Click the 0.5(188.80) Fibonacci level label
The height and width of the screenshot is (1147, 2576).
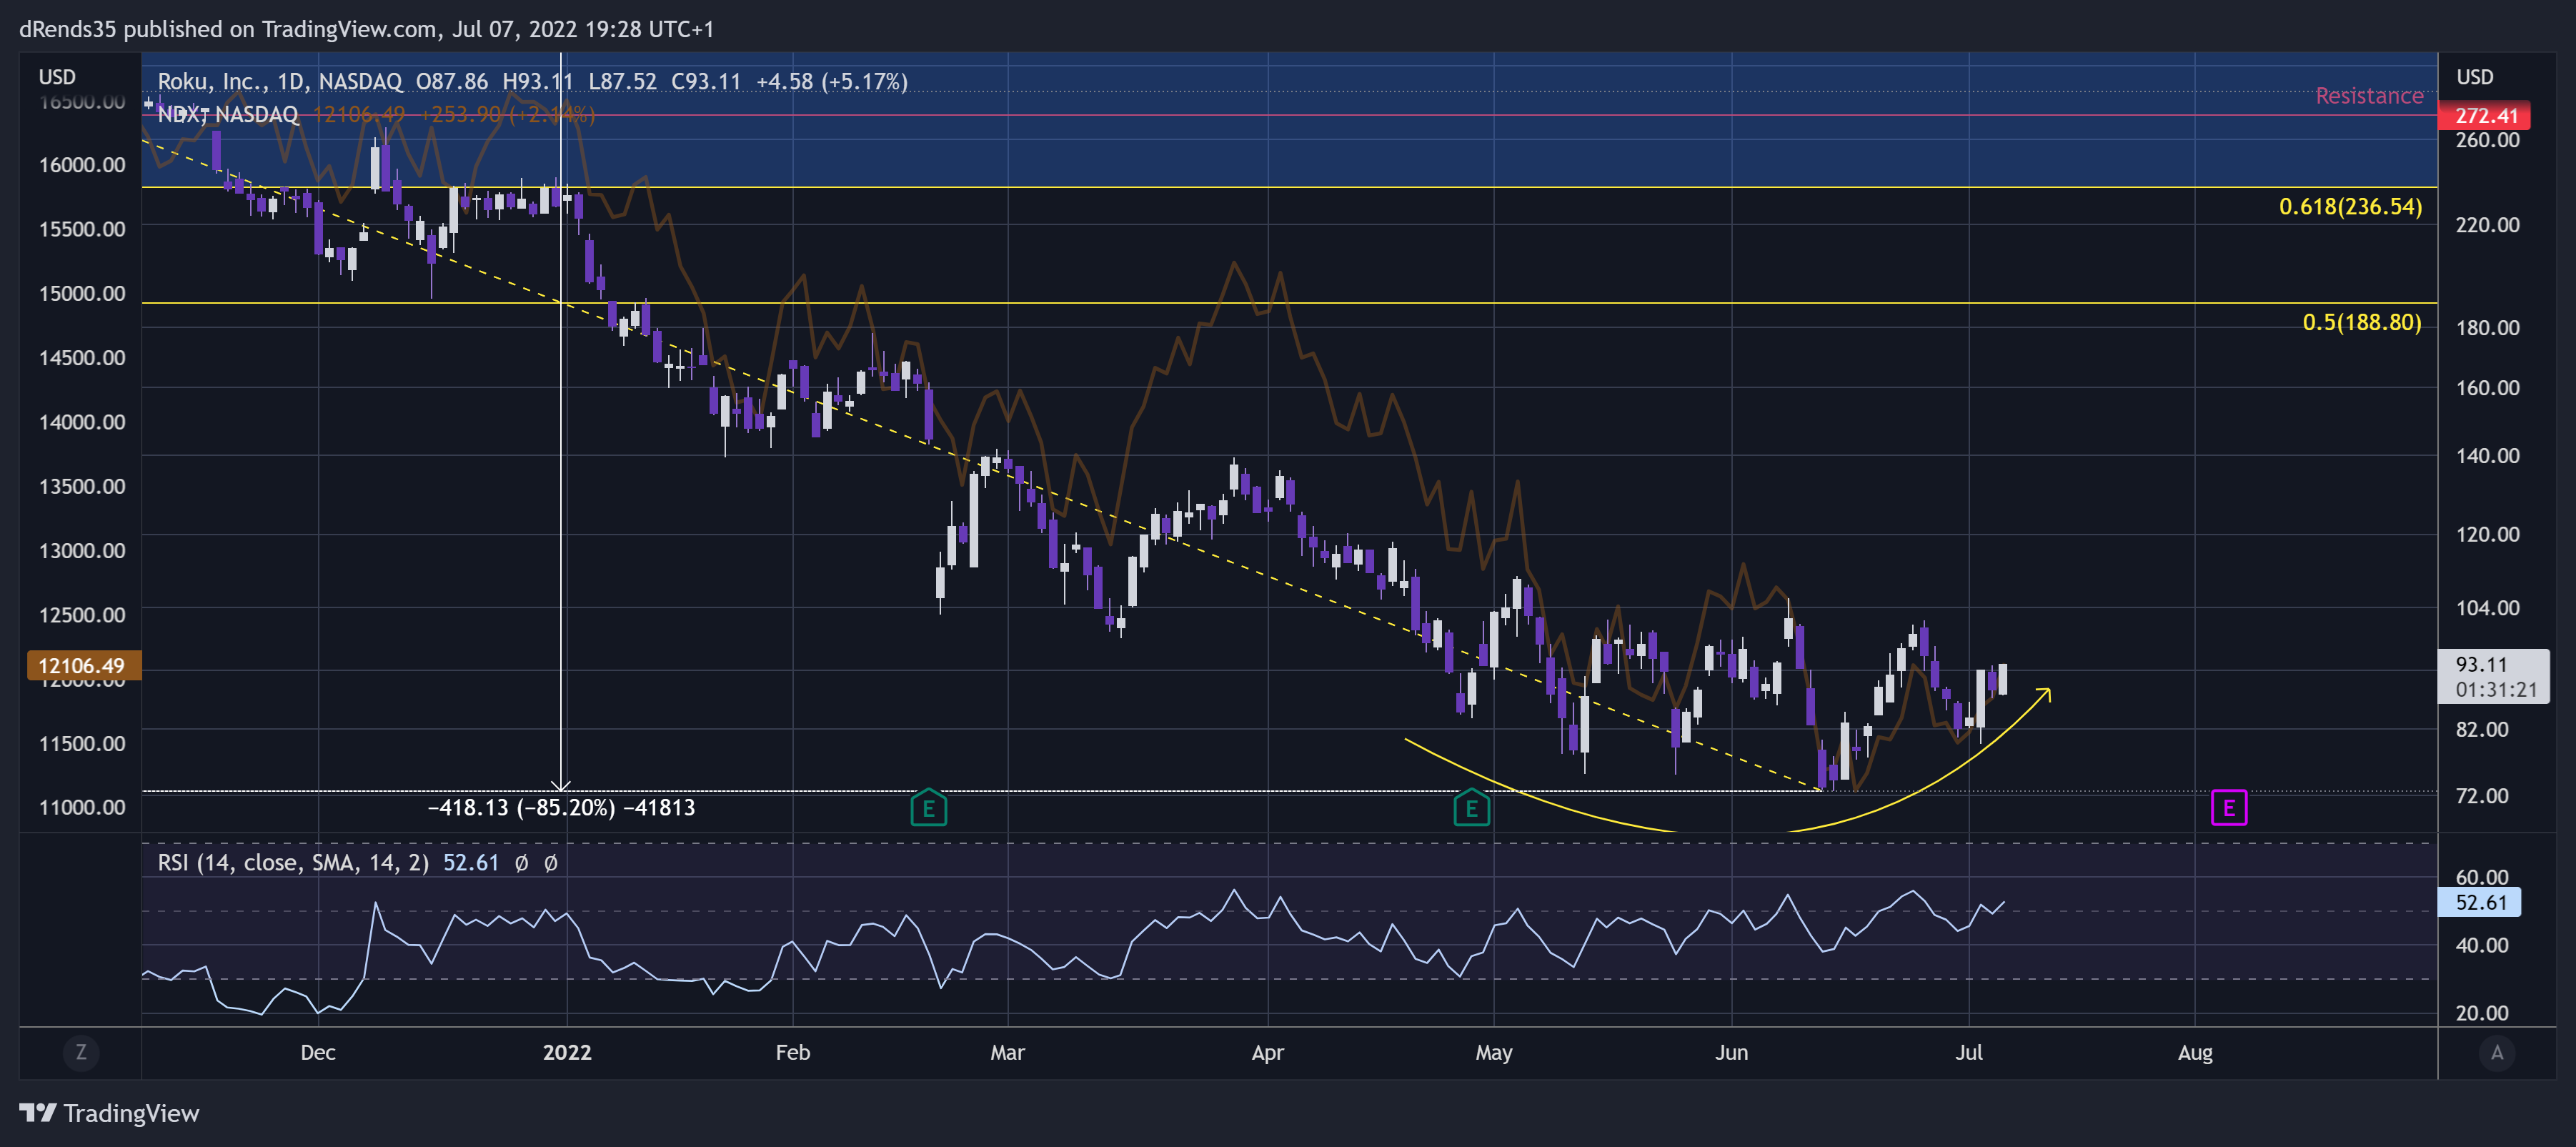[x=2362, y=322]
